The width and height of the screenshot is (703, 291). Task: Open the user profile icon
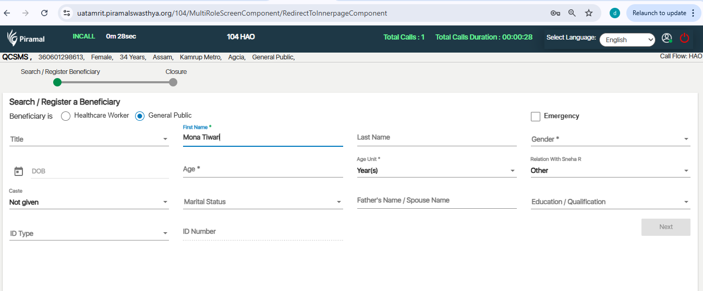tap(666, 38)
